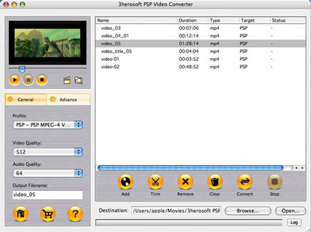The image size is (311, 232).
Task: Sort the list by Name column
Action: point(136,20)
